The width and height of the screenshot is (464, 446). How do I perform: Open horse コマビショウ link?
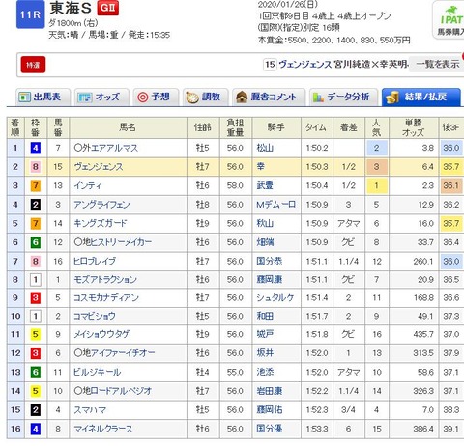point(95,316)
